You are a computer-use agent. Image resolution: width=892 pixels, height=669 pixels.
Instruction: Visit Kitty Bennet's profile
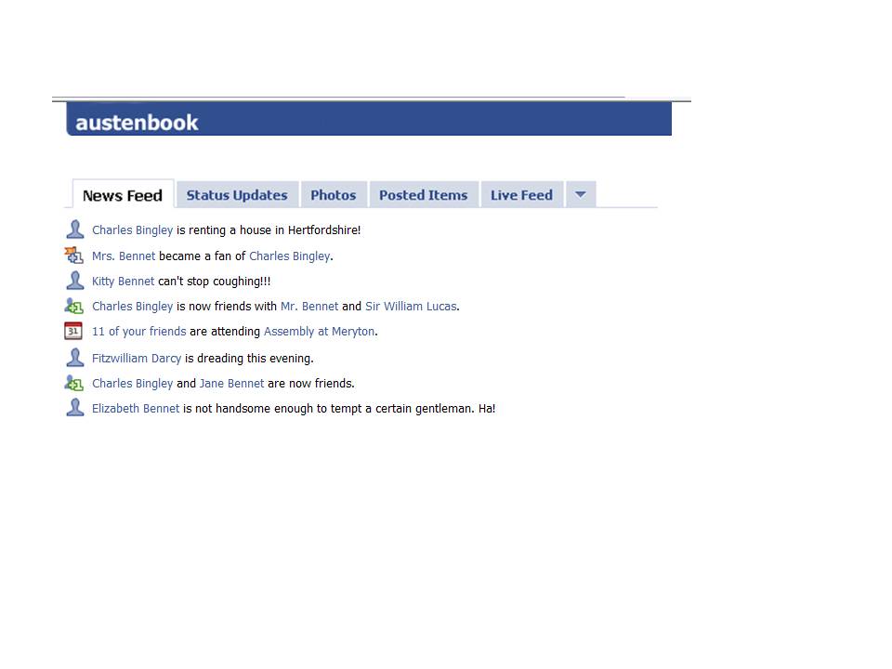point(123,281)
